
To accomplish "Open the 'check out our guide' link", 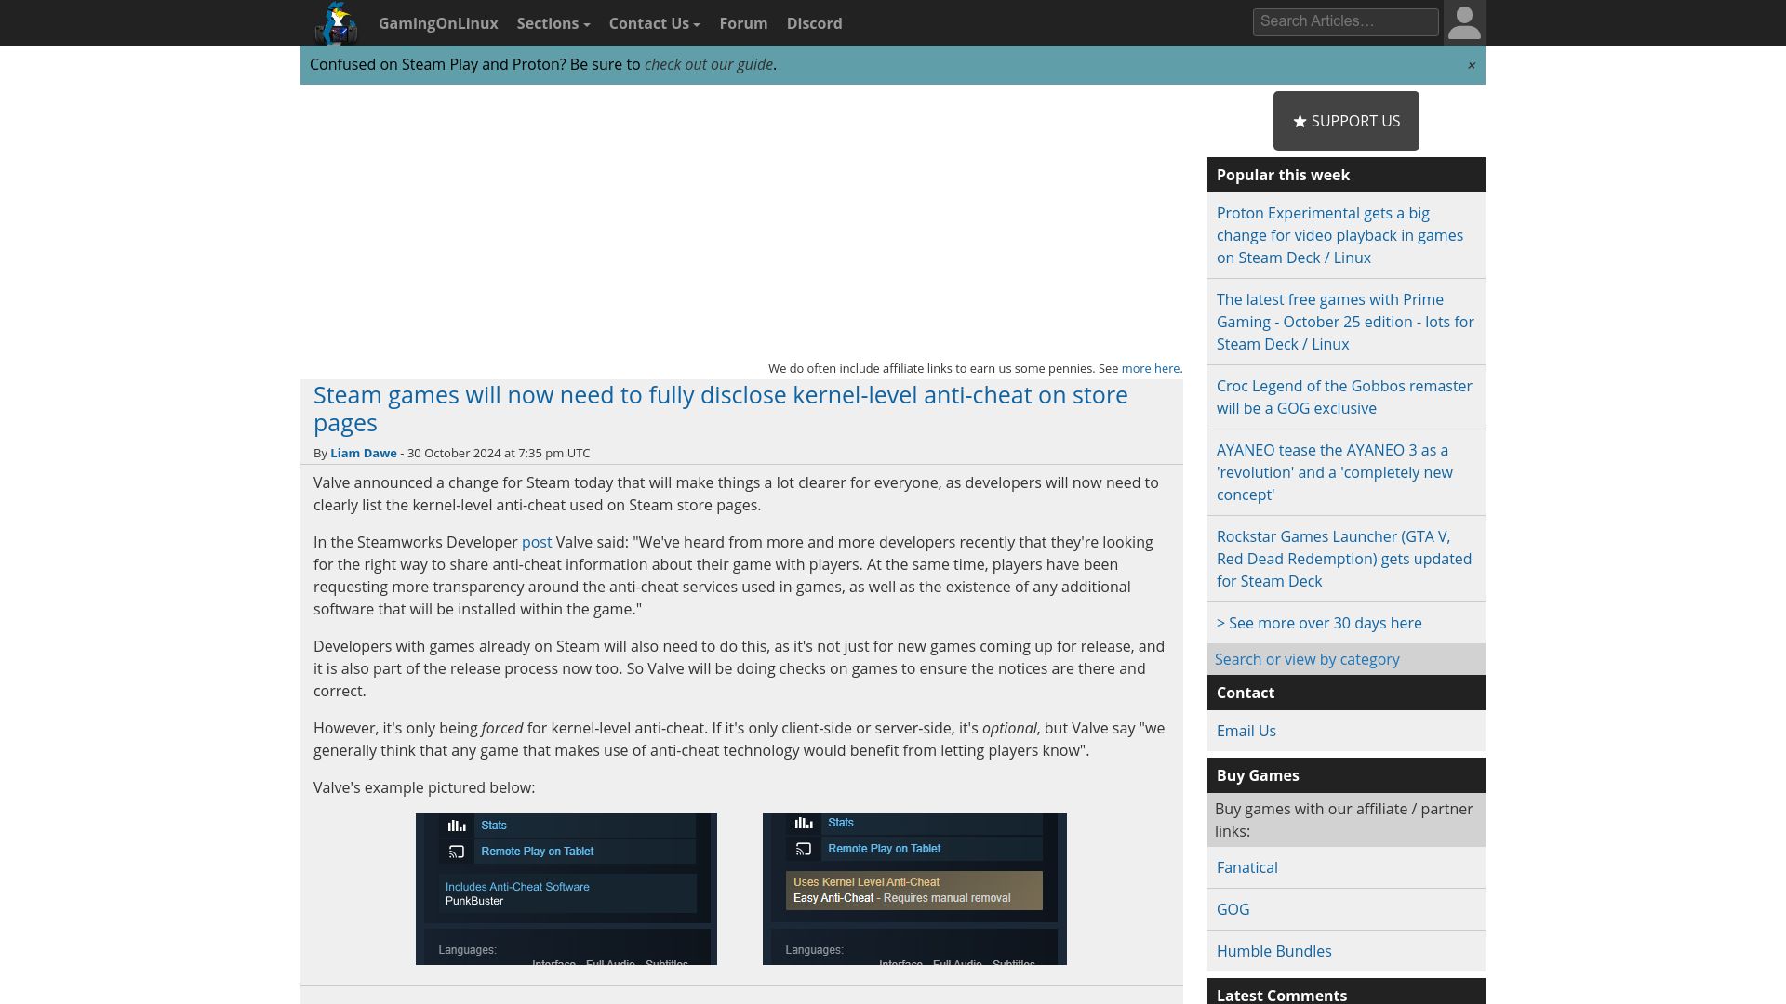I will point(709,64).
